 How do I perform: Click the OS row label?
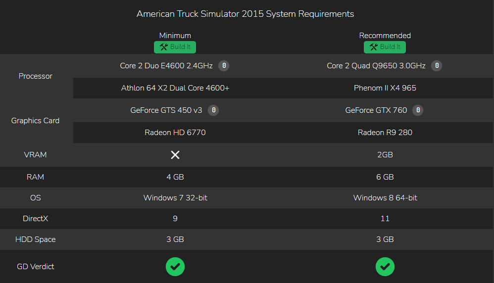click(x=35, y=198)
